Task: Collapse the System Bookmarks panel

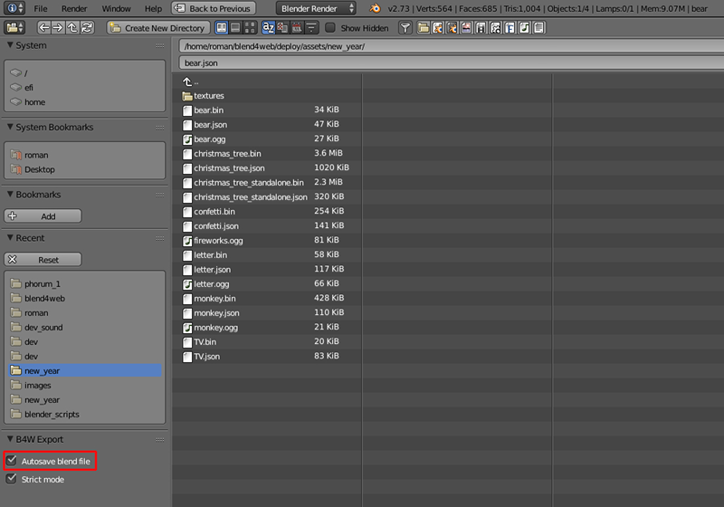Action: tap(10, 128)
